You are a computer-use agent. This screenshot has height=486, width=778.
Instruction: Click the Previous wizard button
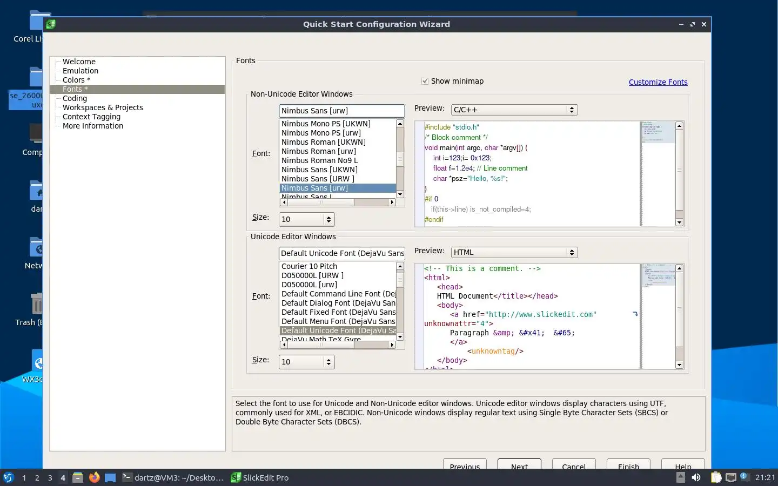465,464
